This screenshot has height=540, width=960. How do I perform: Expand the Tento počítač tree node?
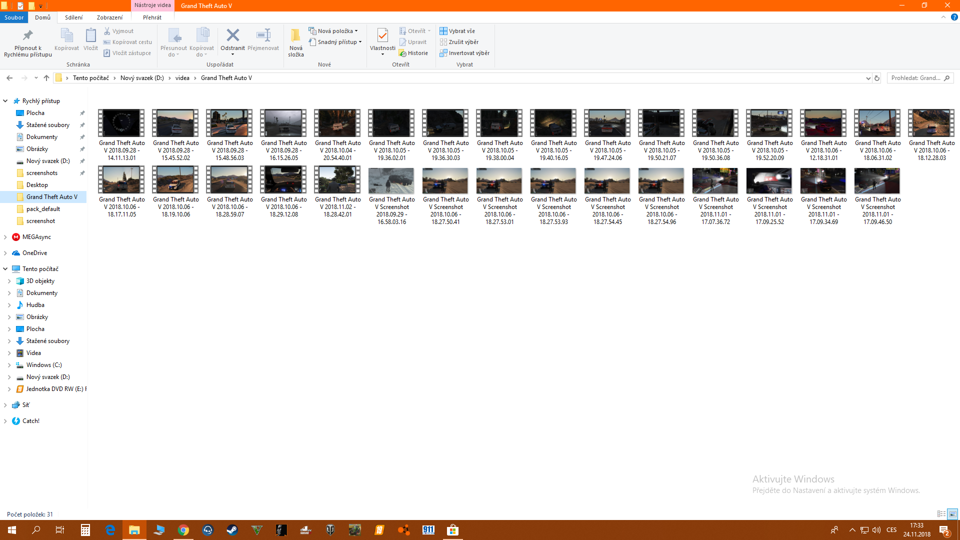[x=5, y=269]
